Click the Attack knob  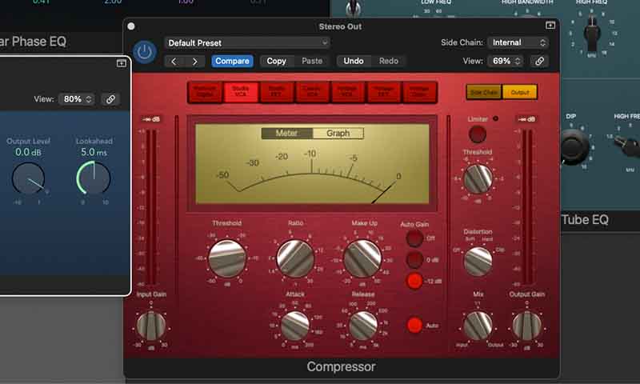point(295,326)
